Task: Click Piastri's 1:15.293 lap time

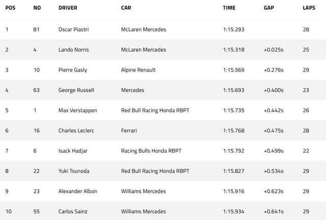Action: 234,30
